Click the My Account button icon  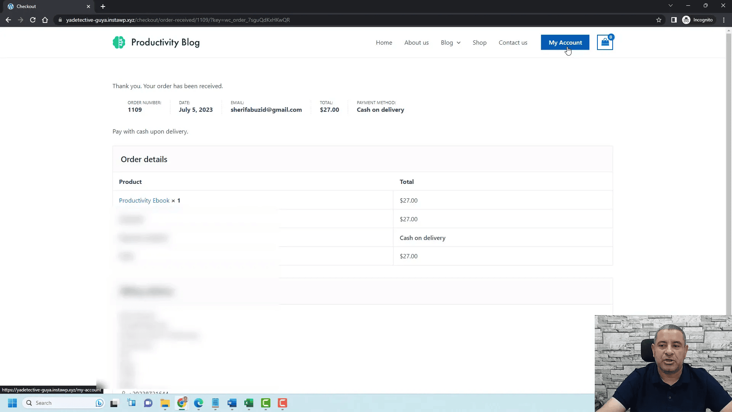click(x=565, y=42)
